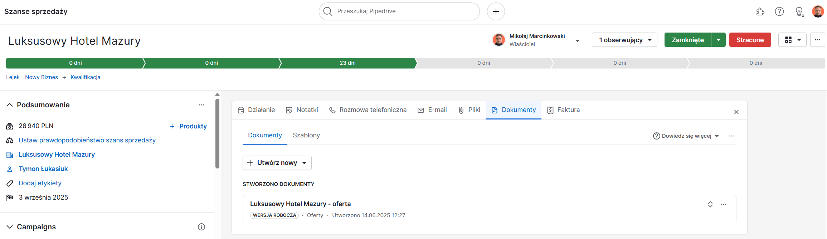The height and width of the screenshot is (239, 827).
Task: Show Campaigns info icon
Action: click(201, 227)
